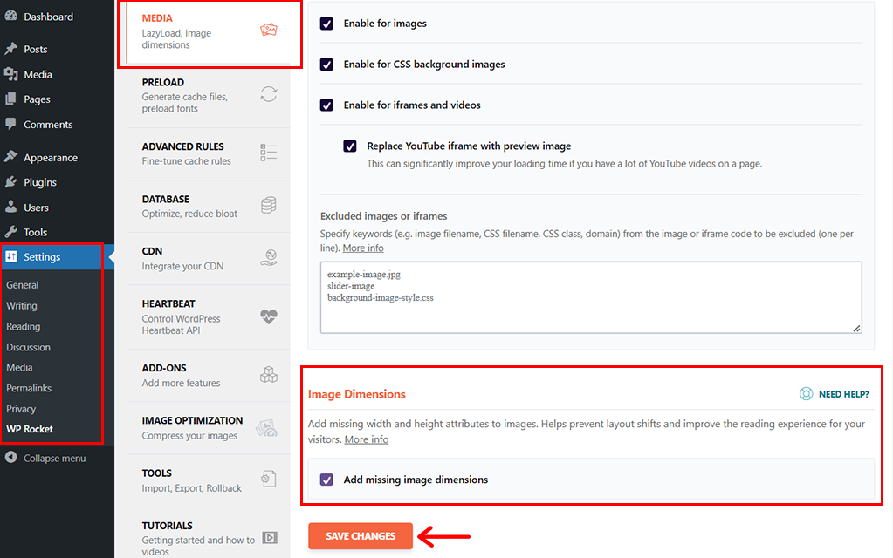The width and height of the screenshot is (893, 558).
Task: Click the textarea resize handle corner
Action: pyautogui.click(x=857, y=328)
